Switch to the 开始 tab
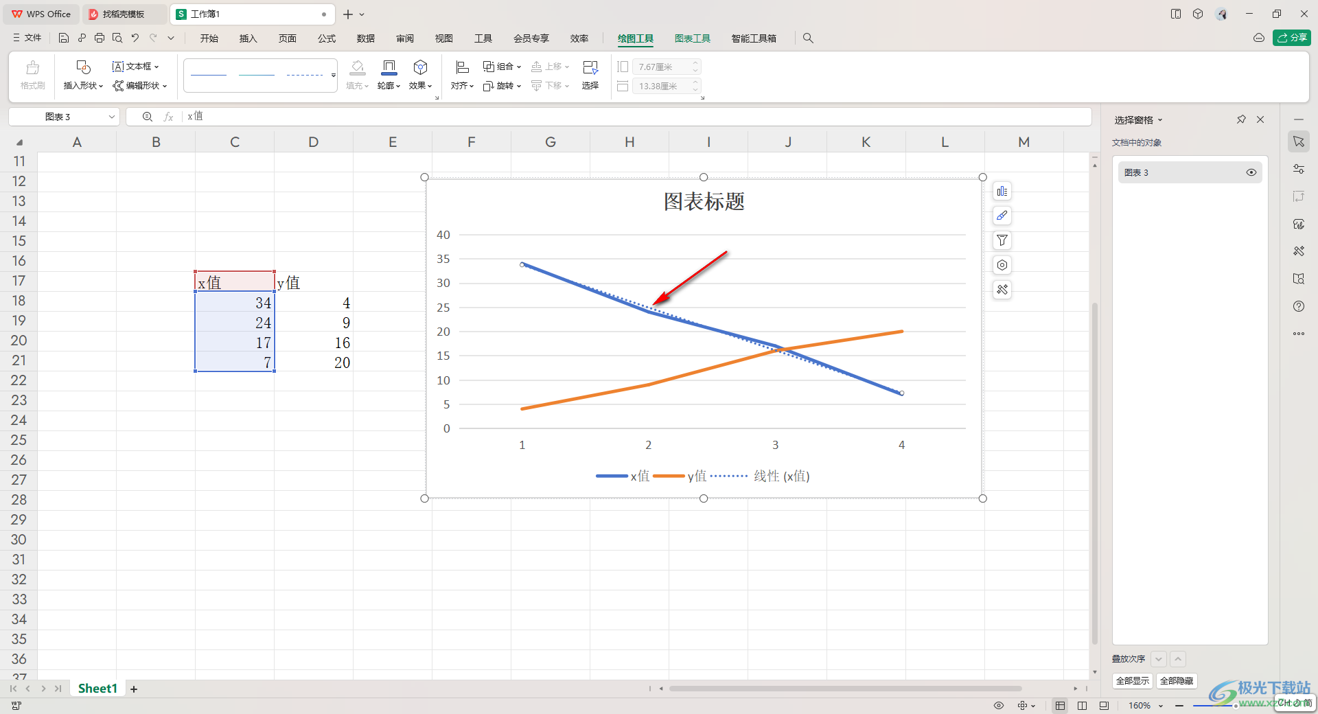Screen dimensions: 1318x714 pyautogui.click(x=209, y=38)
